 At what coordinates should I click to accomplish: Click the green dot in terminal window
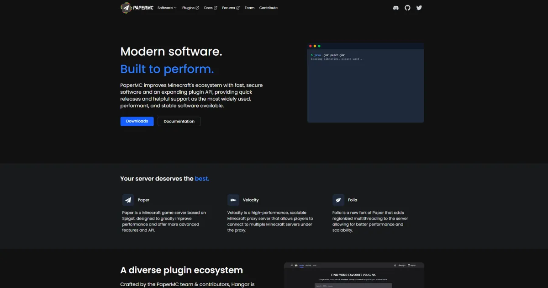[x=319, y=46]
